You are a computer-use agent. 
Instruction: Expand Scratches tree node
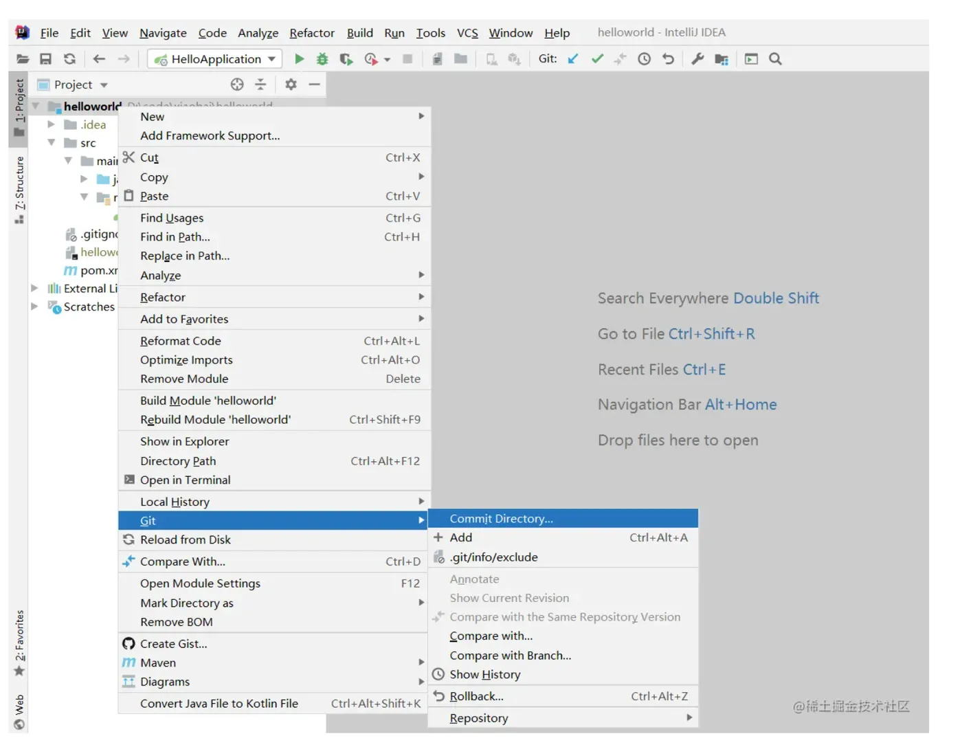pyautogui.click(x=34, y=306)
